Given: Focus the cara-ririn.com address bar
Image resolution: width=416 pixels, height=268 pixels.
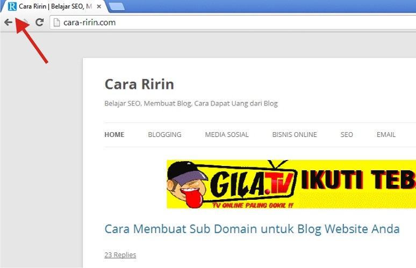Looking at the screenshot, I should [233, 23].
